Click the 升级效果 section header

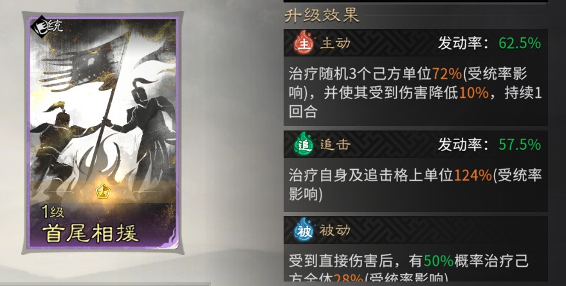[x=322, y=15]
